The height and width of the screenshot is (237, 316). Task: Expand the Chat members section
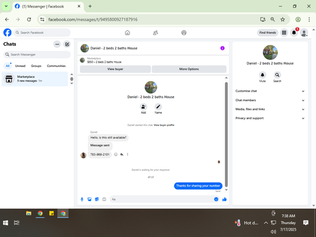tap(270, 100)
